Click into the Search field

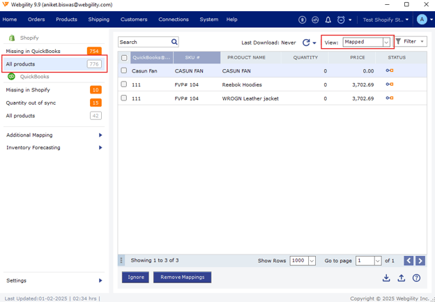click(144, 43)
